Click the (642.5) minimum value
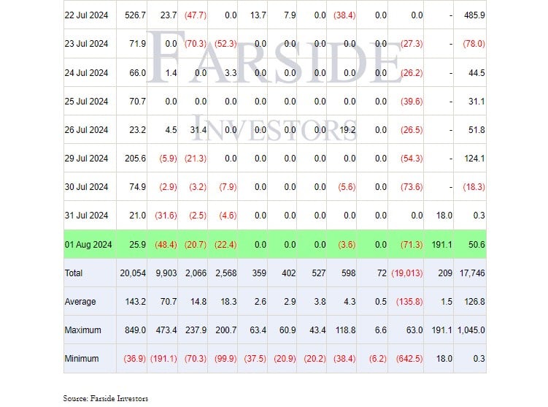The height and width of the screenshot is (407, 548). point(409,359)
